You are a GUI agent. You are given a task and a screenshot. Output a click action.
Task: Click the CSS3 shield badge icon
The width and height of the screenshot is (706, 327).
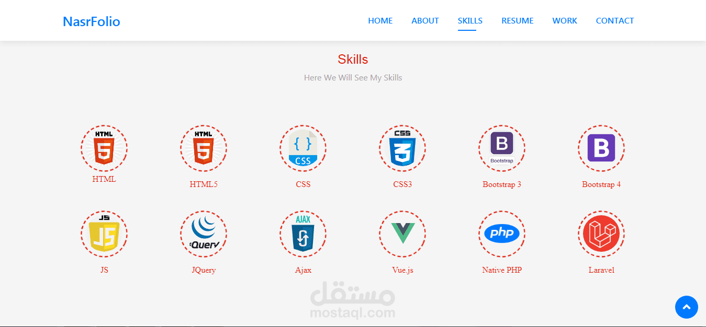(x=402, y=148)
